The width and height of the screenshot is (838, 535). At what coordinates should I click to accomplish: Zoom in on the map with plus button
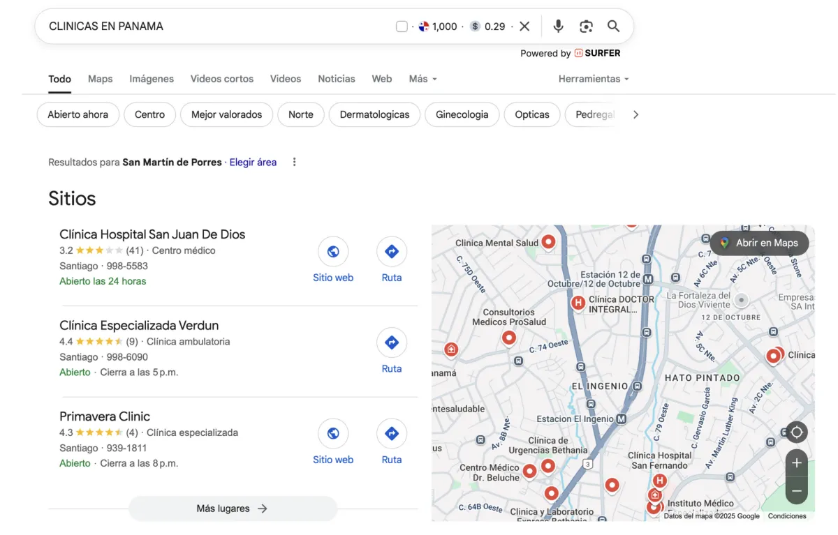pyautogui.click(x=797, y=463)
